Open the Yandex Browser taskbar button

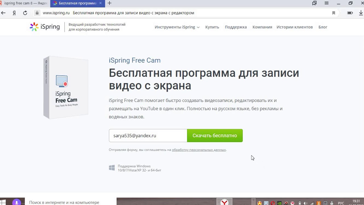225,202
